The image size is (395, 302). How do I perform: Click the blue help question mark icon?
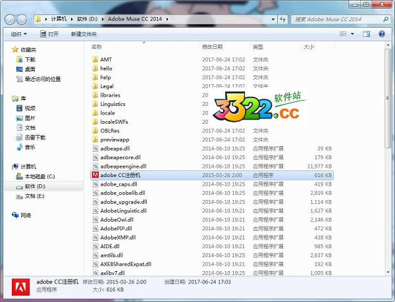tap(382, 34)
